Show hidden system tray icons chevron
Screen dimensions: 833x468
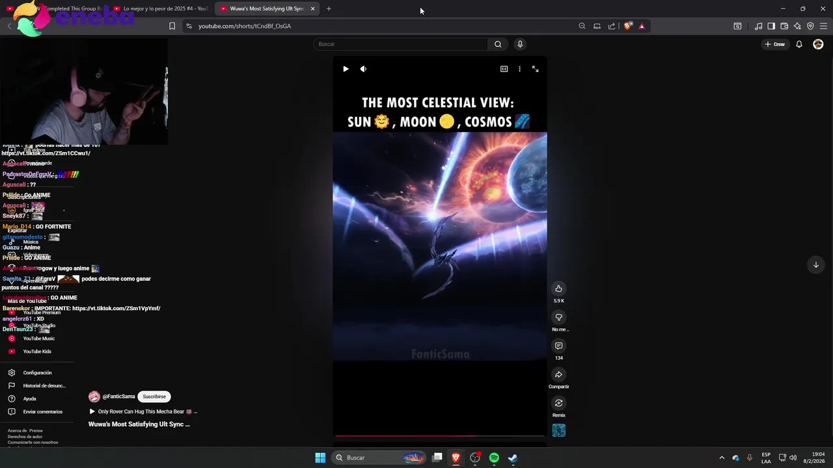721,458
